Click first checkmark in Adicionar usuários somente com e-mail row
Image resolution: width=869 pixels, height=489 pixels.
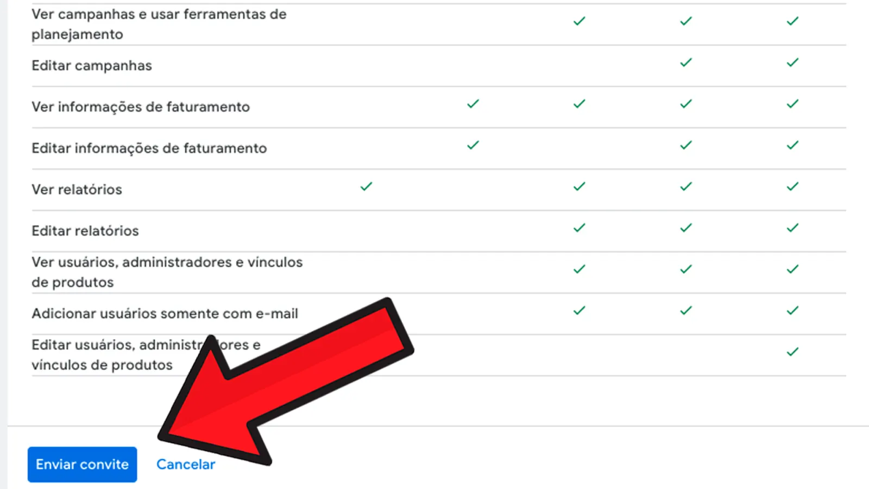[x=580, y=310]
